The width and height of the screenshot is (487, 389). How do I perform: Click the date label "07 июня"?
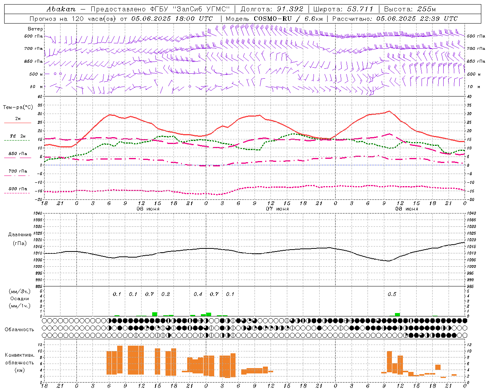point(277,209)
